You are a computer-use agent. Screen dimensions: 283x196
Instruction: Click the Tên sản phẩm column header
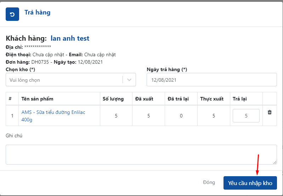(37, 99)
